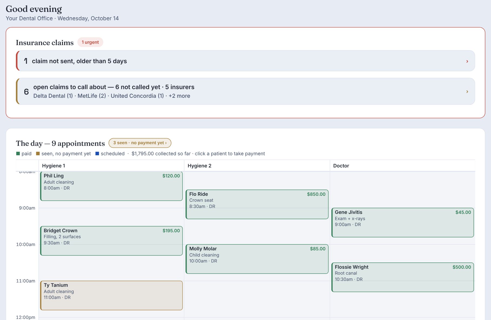Screen dimensions: 491x320
Task: Open Flo Ride crown seat appointment
Action: pyautogui.click(x=257, y=204)
